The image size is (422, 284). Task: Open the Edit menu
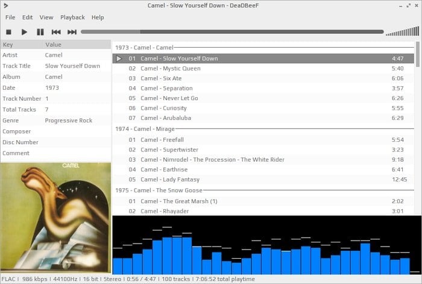(x=28, y=17)
